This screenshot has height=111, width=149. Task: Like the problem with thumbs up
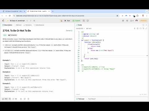pyautogui.click(x=5, y=99)
